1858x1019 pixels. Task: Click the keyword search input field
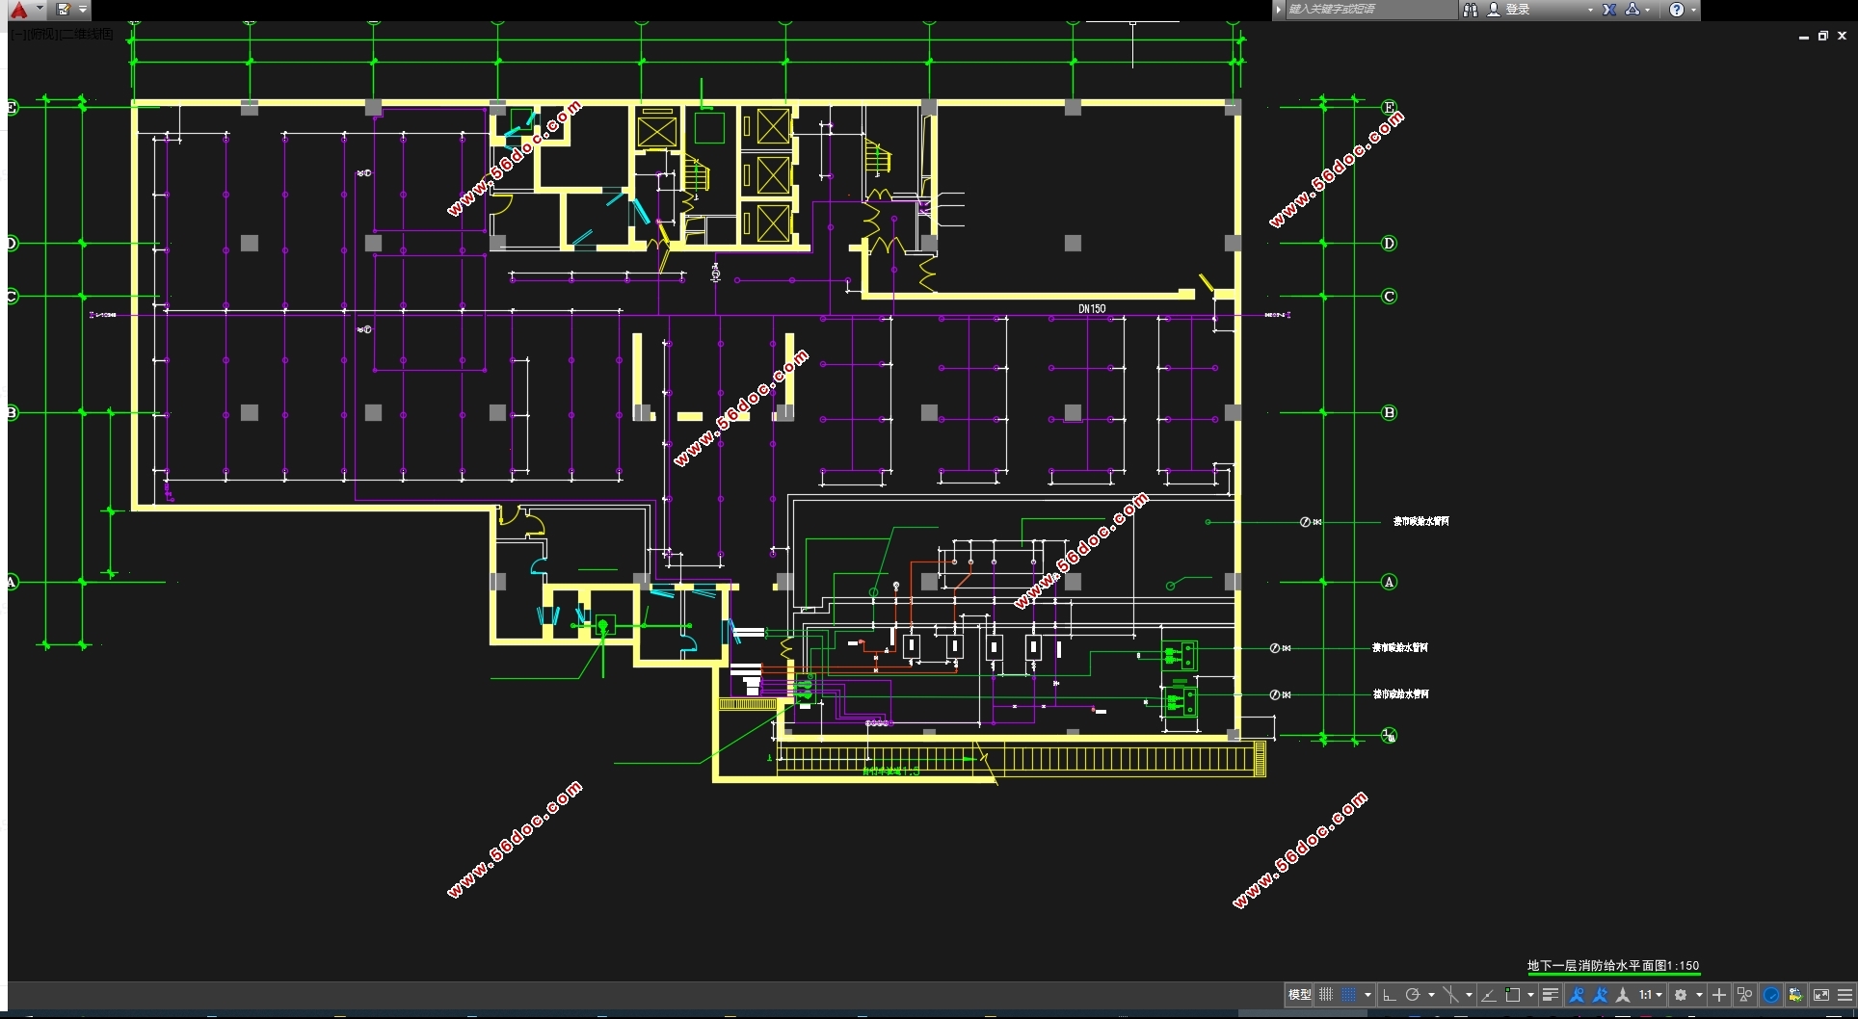(x=1368, y=10)
